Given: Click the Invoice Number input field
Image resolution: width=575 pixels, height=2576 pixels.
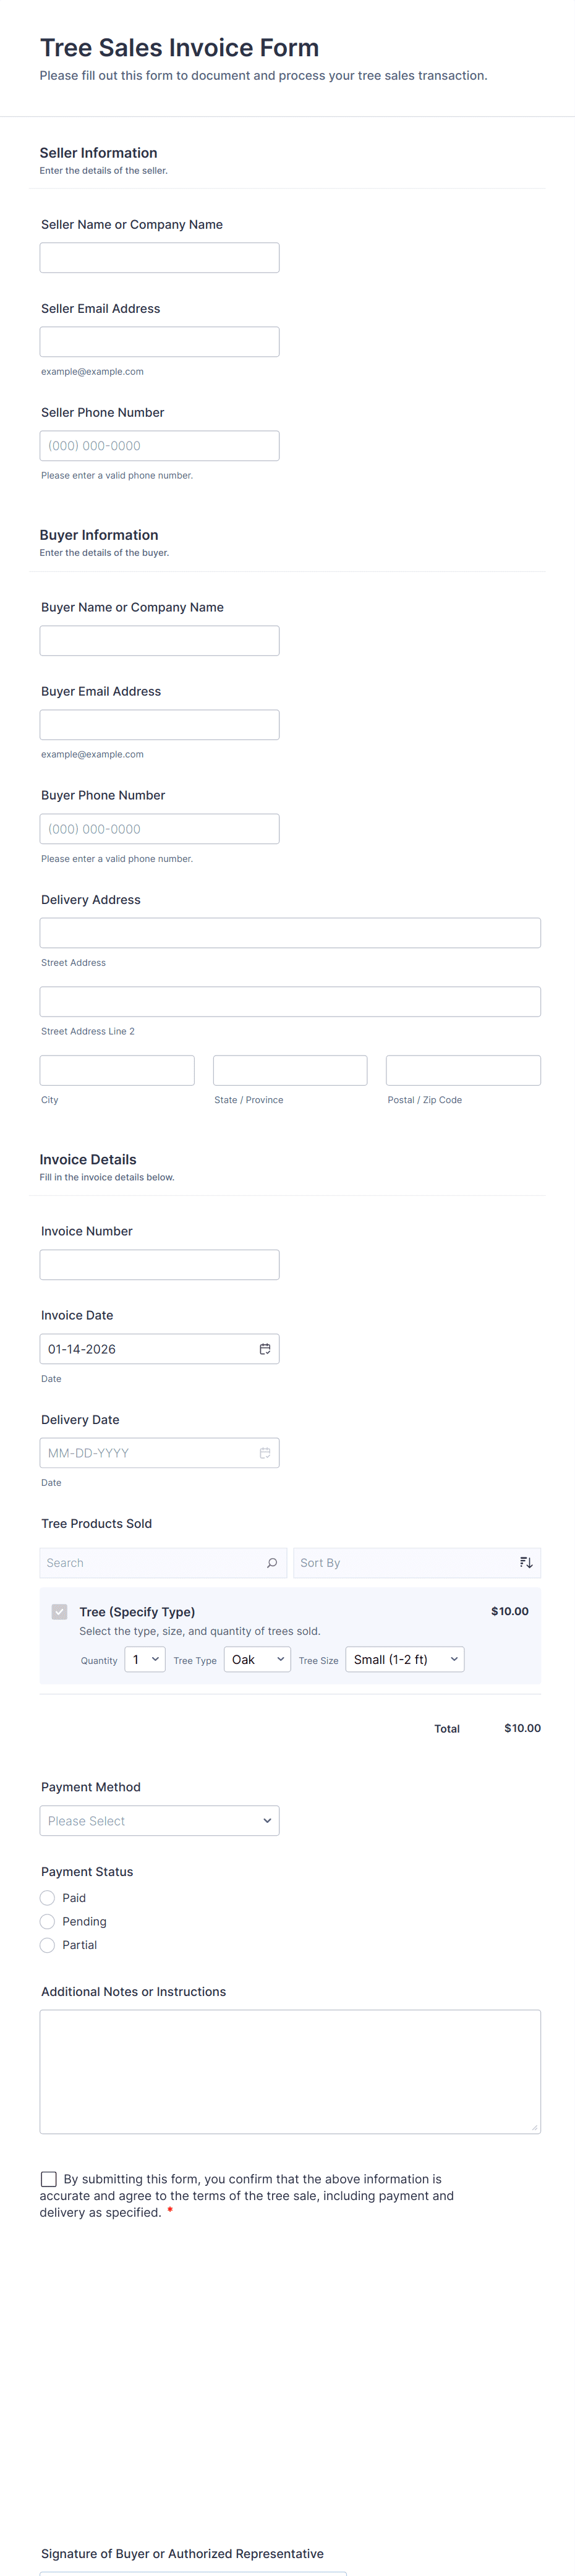Looking at the screenshot, I should coord(159,1265).
